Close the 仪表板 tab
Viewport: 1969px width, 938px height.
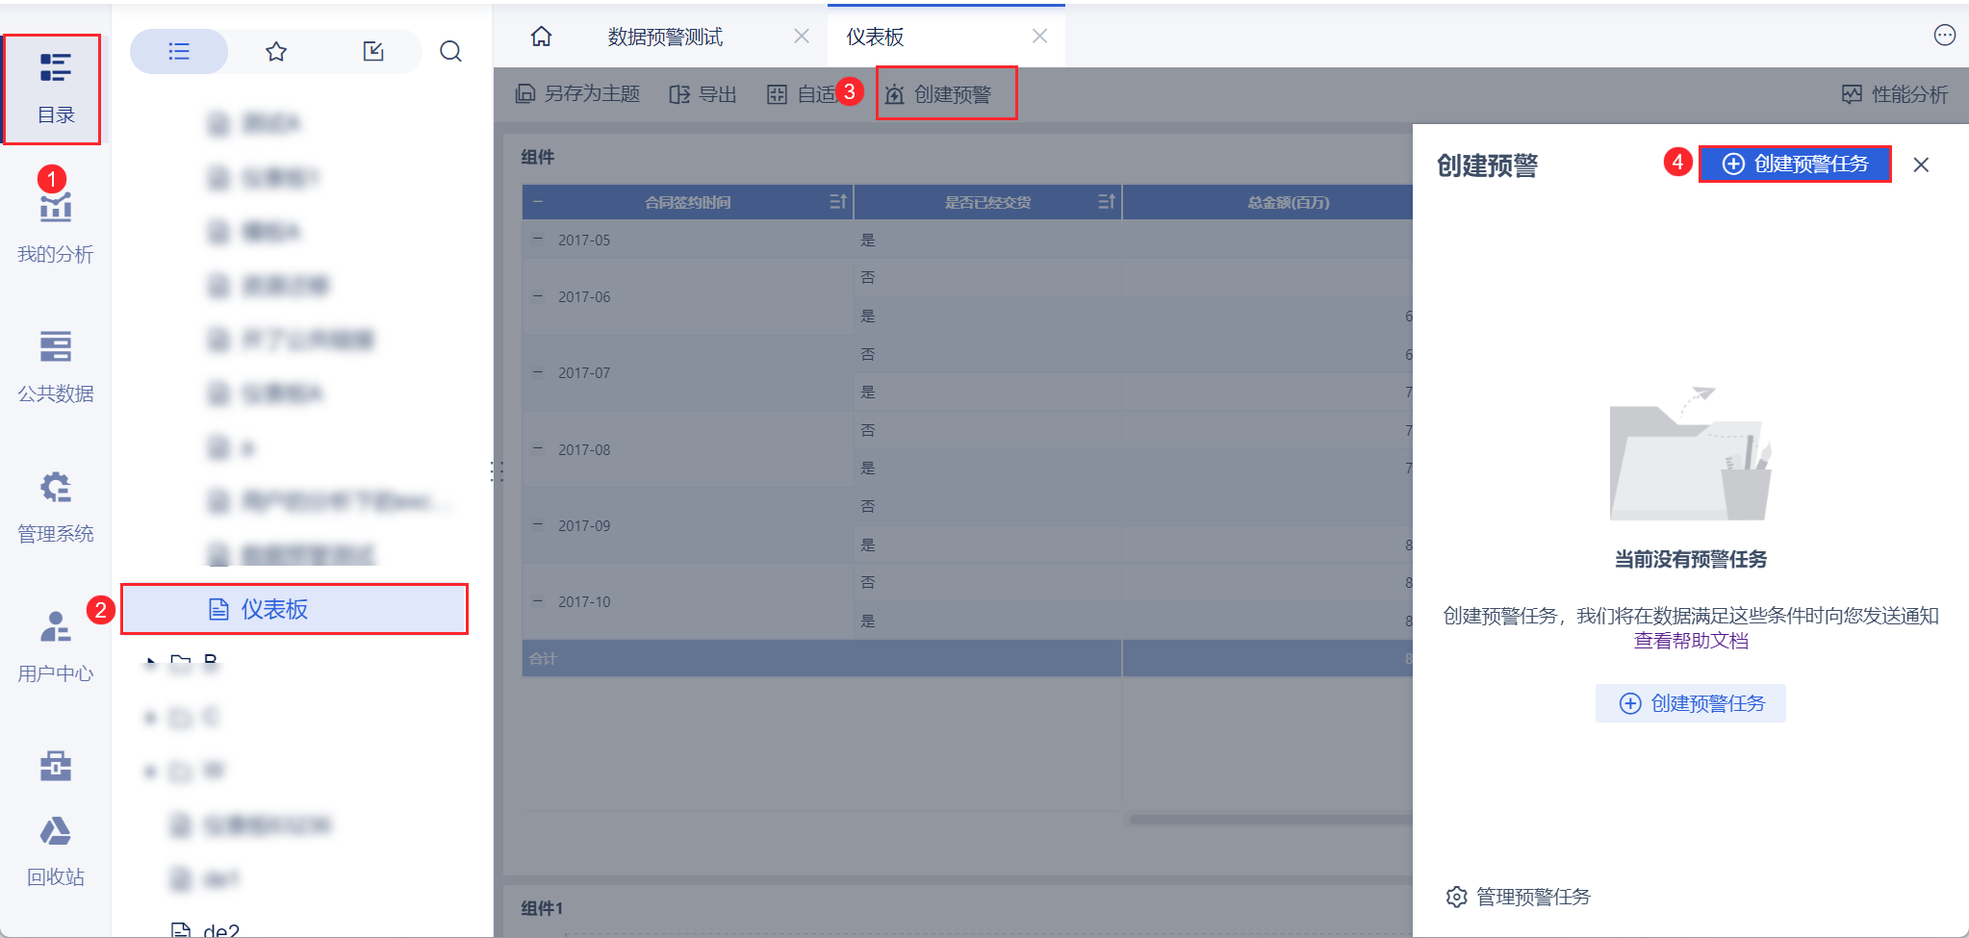(x=1039, y=36)
